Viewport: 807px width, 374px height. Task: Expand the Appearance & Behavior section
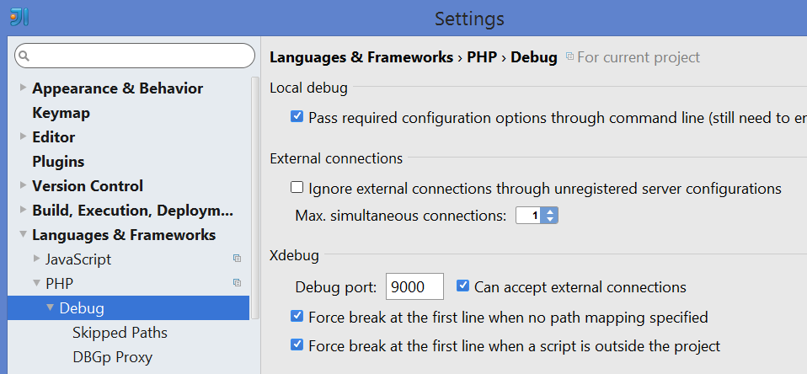click(x=23, y=88)
